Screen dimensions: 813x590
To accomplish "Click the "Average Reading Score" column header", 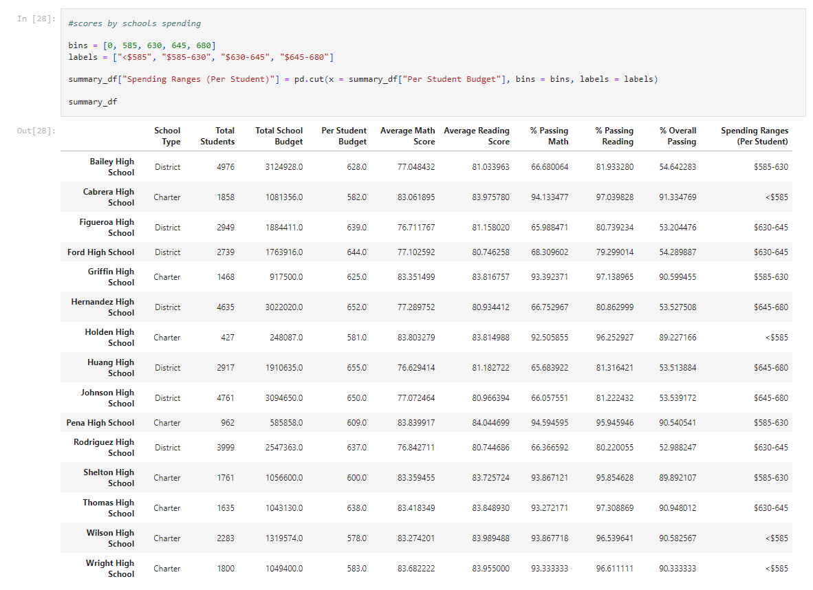I will [x=477, y=136].
